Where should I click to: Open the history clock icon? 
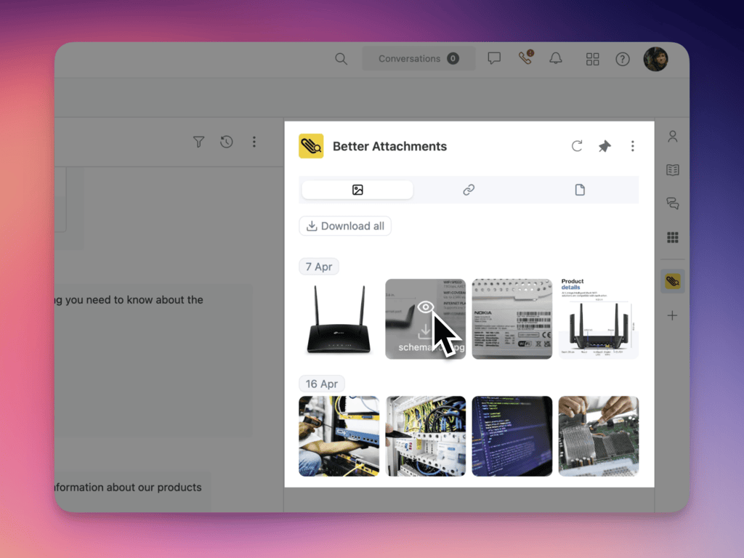click(227, 142)
